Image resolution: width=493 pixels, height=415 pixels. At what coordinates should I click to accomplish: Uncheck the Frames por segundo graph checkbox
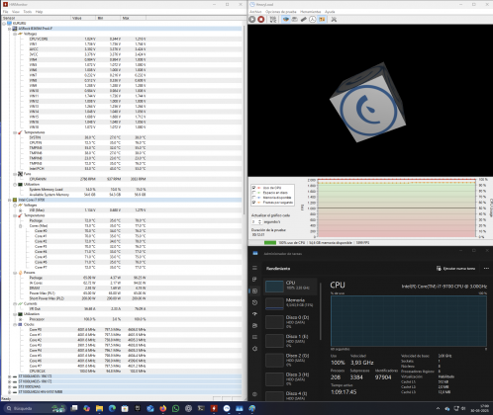(x=253, y=203)
